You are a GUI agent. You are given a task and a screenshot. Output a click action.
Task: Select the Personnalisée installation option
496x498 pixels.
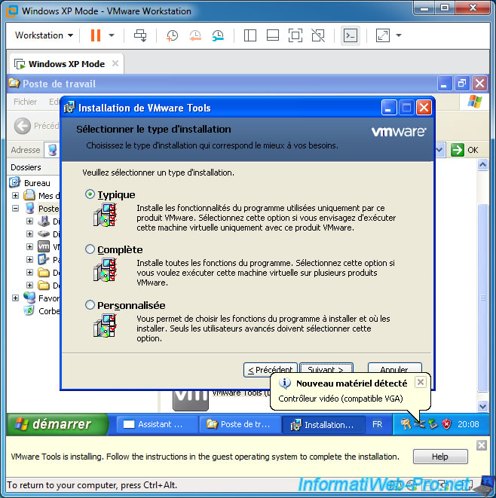[90, 305]
